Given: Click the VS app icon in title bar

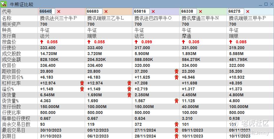Looking at the screenshot, I should [x=4, y=4].
